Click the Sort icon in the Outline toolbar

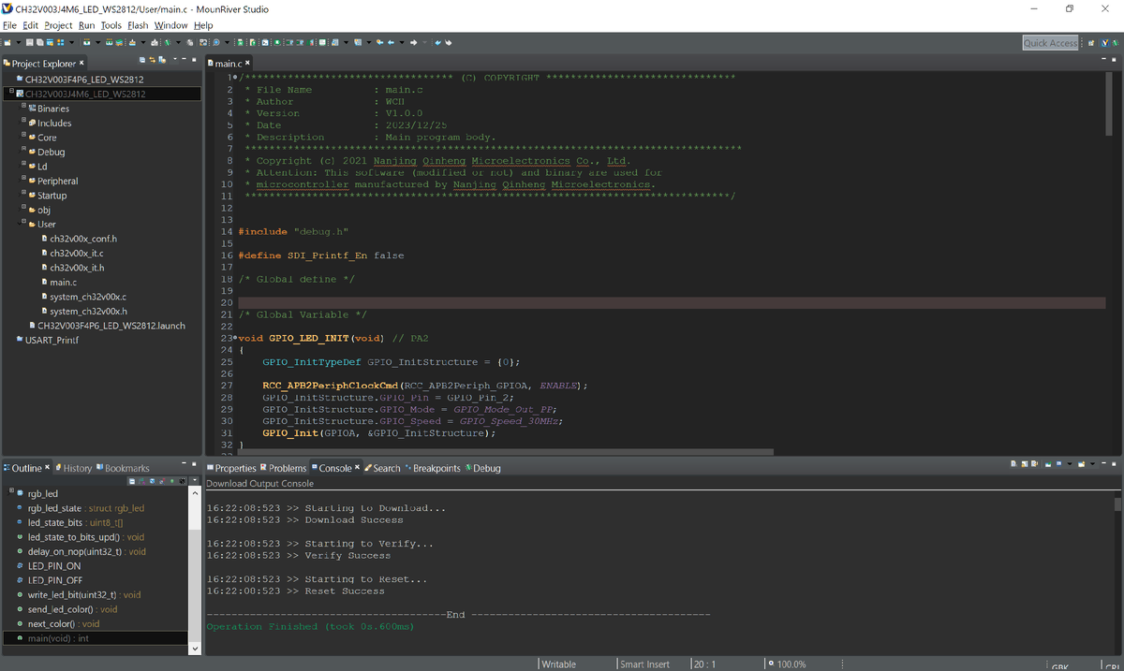[140, 481]
